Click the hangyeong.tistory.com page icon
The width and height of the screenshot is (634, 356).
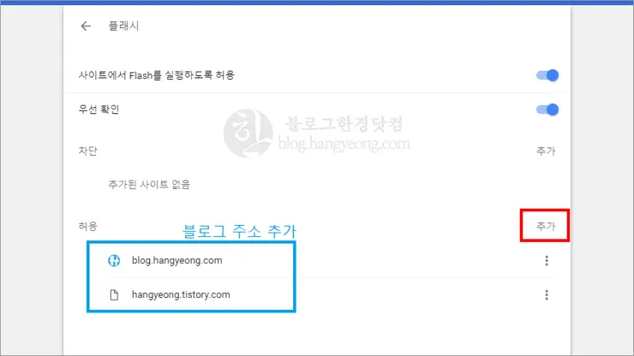tap(114, 295)
